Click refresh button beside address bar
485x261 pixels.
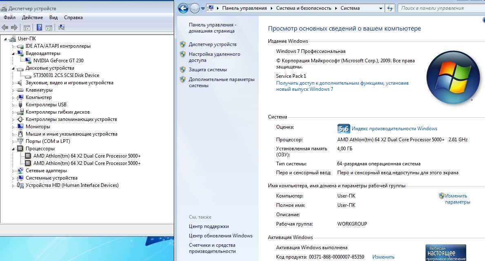click(390, 8)
